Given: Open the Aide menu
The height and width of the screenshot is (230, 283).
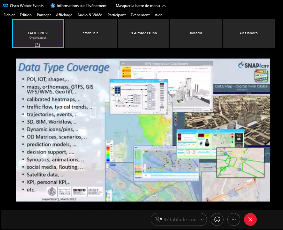Looking at the screenshot, I should pos(159,15).
